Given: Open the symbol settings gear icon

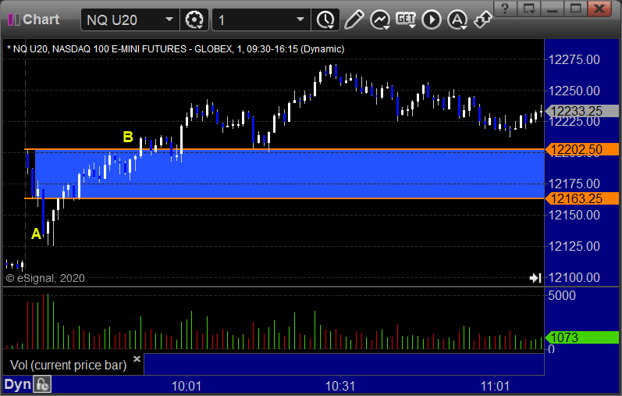Looking at the screenshot, I should 194,20.
